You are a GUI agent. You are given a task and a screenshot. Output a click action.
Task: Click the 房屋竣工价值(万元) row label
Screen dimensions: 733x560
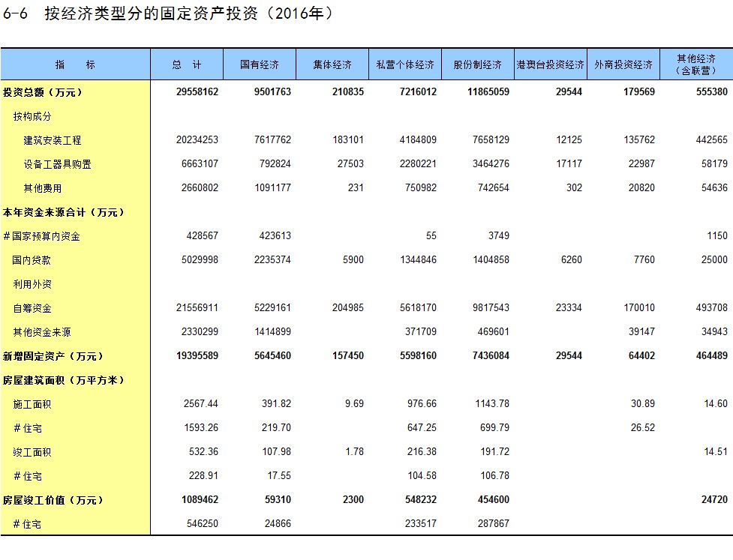pos(53,500)
